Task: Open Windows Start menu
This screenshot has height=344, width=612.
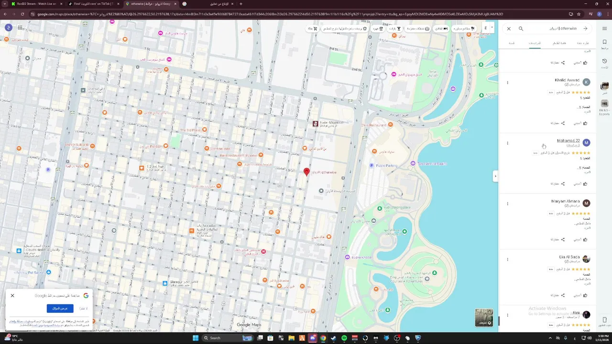Action: coord(196,338)
